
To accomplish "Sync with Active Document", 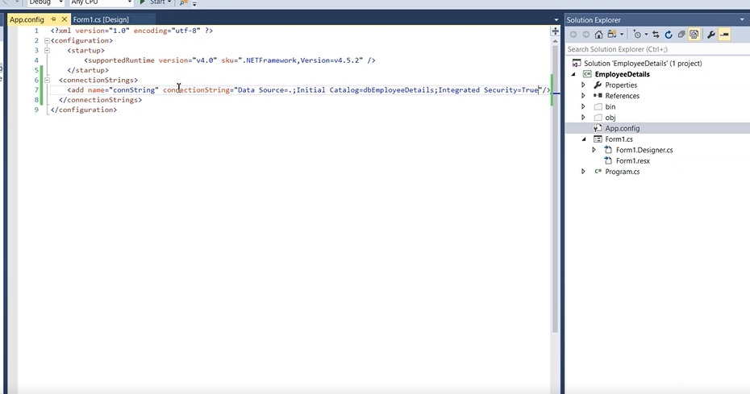I will 656,35.
